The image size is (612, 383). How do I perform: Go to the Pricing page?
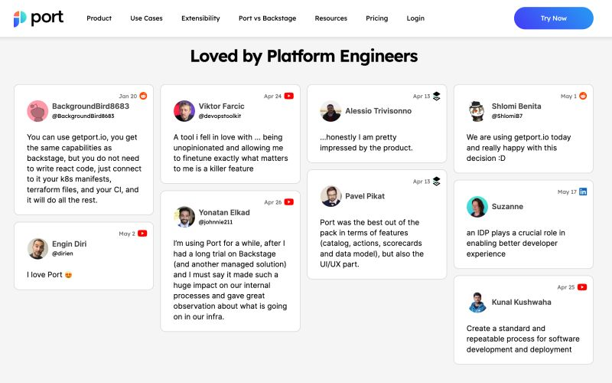click(x=376, y=18)
